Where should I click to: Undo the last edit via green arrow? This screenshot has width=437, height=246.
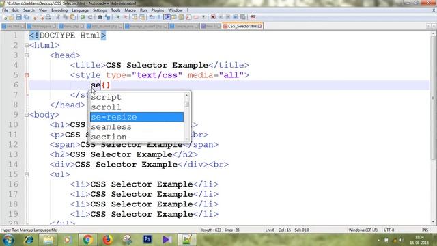tap(83, 17)
